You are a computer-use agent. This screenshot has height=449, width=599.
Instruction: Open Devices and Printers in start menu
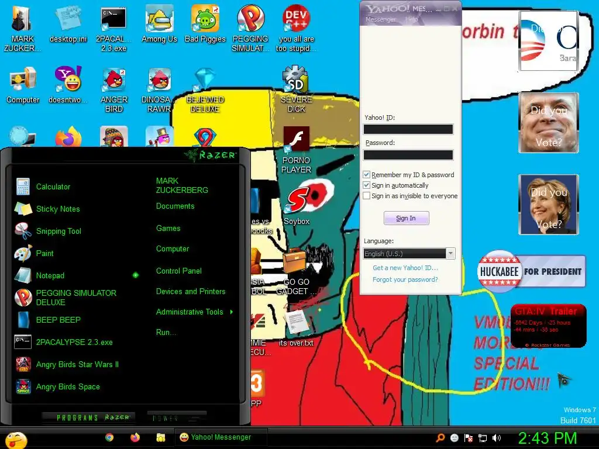click(191, 291)
